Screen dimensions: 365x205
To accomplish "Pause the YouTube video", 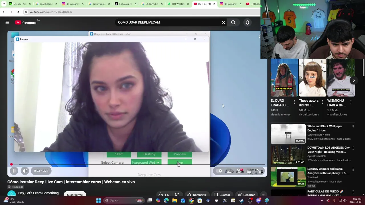I will click(14, 171).
